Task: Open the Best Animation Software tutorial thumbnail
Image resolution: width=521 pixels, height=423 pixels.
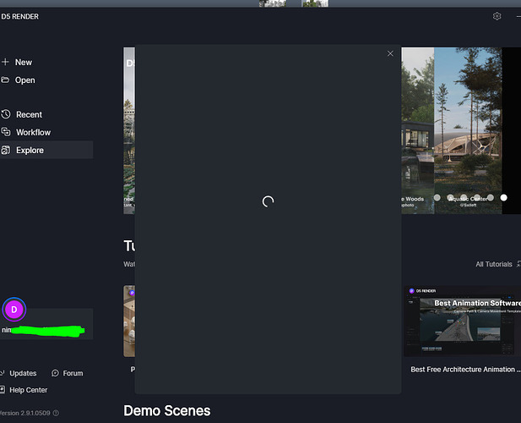Action: 463,321
